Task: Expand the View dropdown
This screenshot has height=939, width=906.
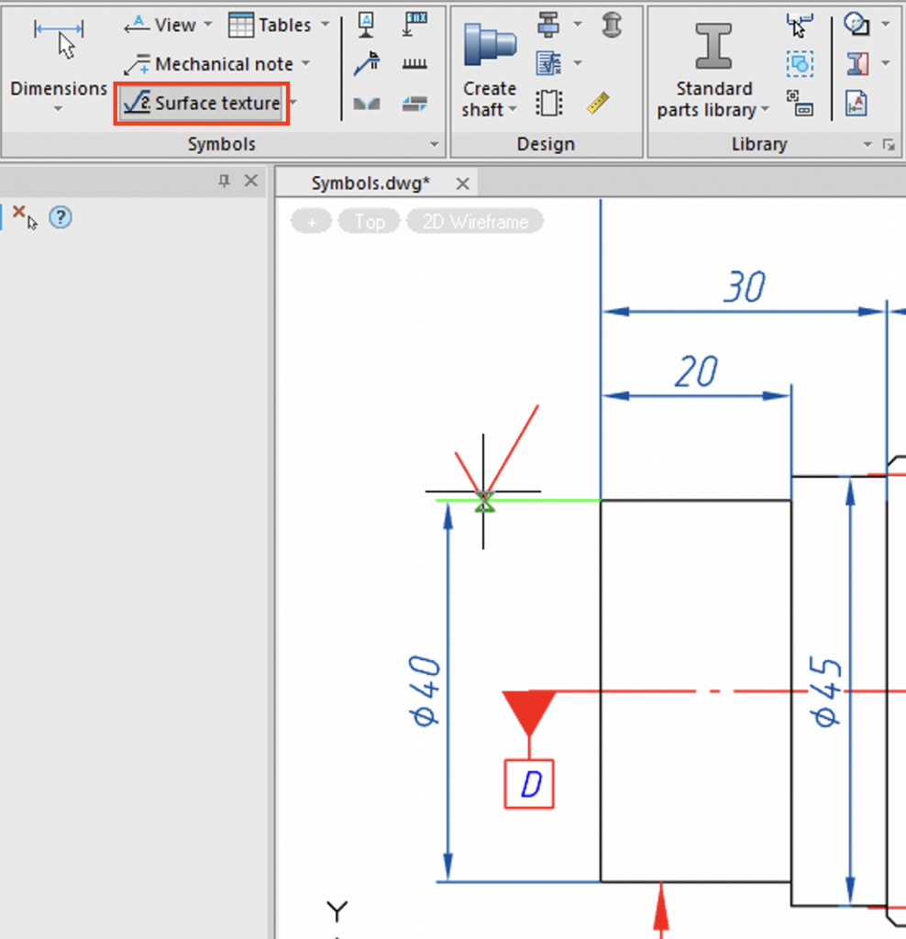Action: click(x=207, y=25)
